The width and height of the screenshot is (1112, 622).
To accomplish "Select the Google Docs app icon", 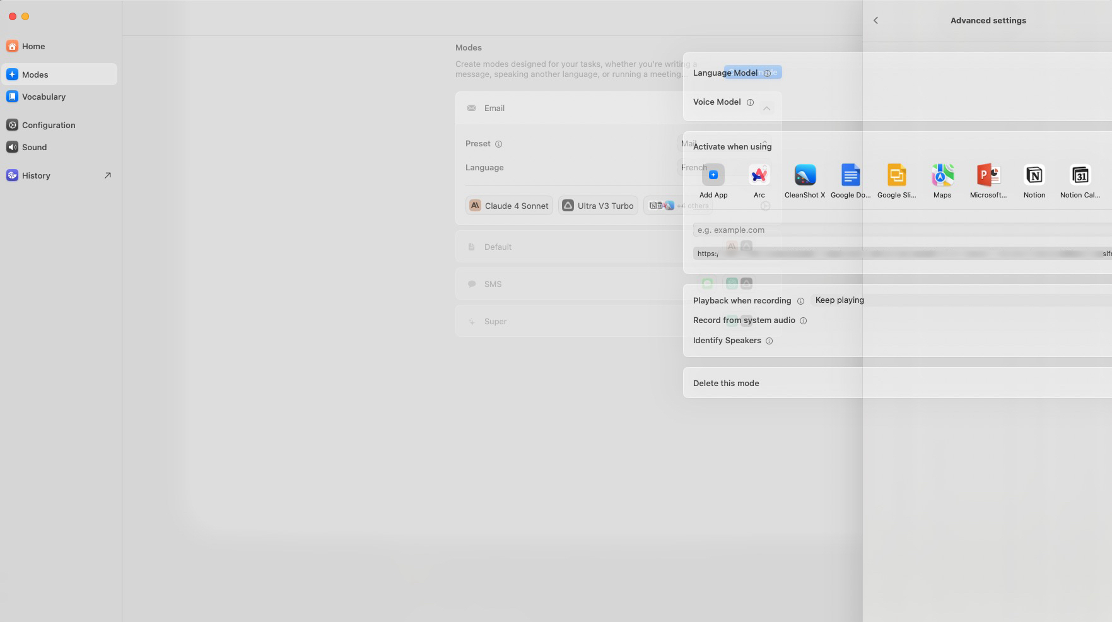I will [x=851, y=175].
